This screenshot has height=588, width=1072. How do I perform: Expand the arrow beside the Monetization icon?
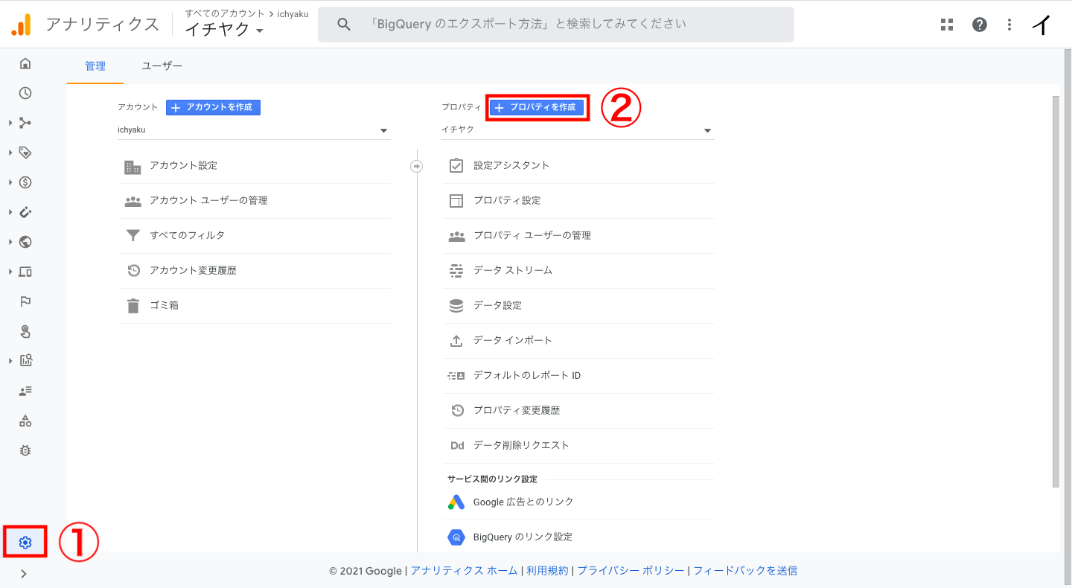point(10,182)
